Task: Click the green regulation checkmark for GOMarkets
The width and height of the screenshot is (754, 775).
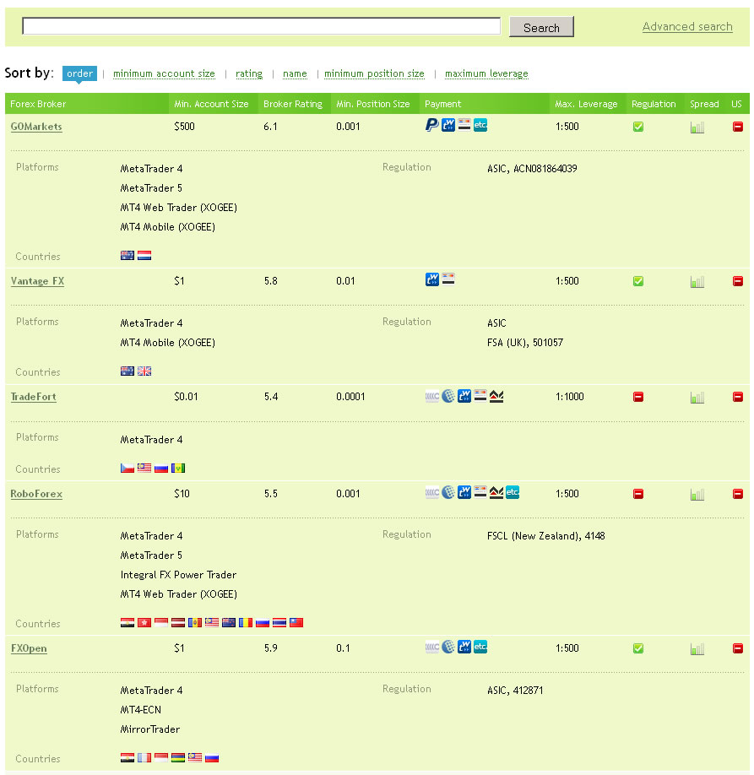Action: (x=638, y=126)
